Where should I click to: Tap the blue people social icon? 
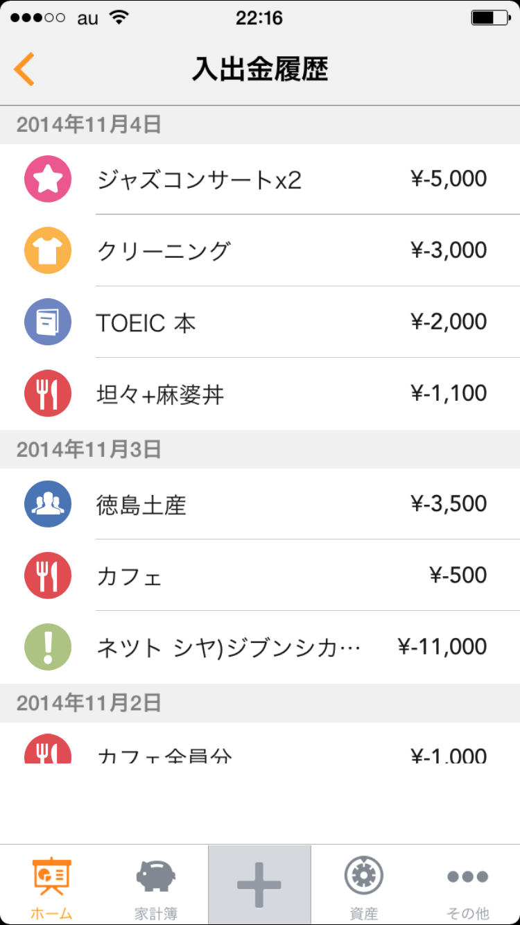point(48,503)
